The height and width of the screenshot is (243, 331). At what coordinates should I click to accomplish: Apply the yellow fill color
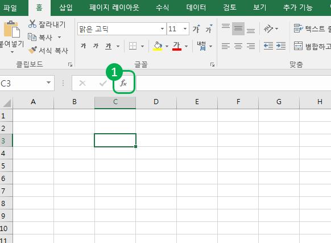click(x=158, y=46)
